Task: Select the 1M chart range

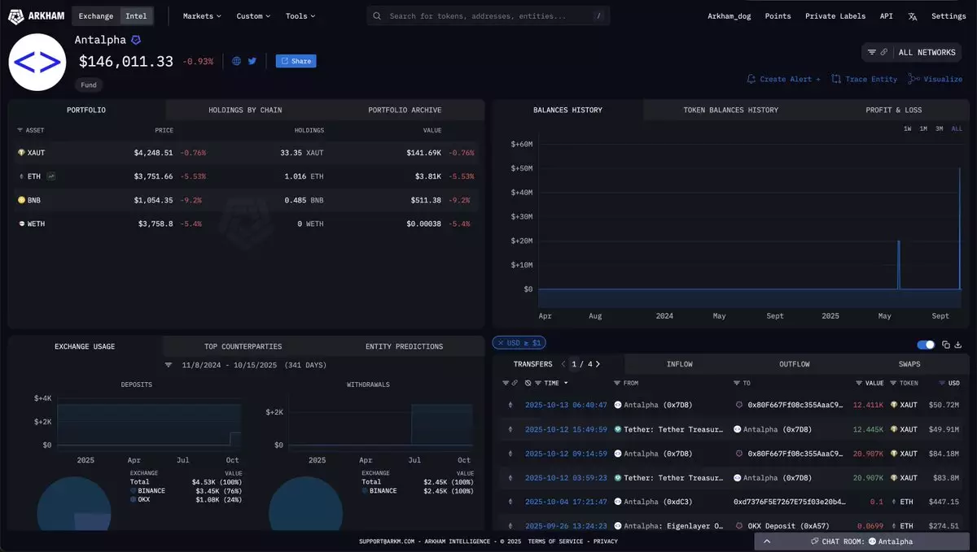Action: 923,128
